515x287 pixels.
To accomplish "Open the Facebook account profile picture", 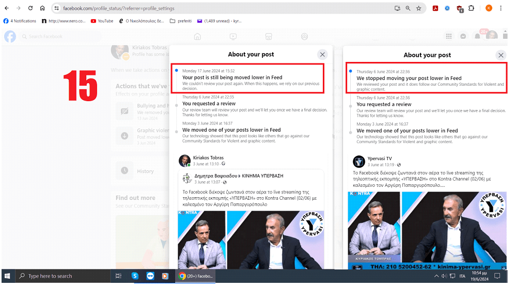I will (492, 36).
